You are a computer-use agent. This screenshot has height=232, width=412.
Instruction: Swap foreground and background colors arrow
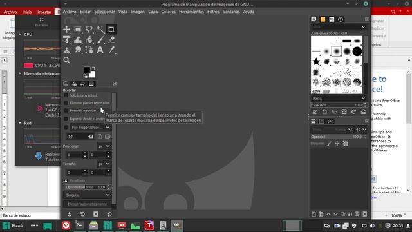click(x=94, y=68)
